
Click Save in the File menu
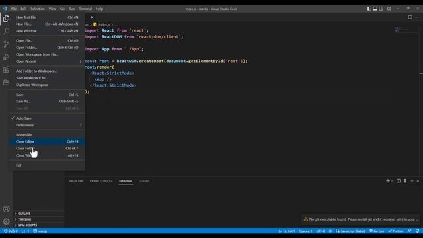pyautogui.click(x=47, y=95)
